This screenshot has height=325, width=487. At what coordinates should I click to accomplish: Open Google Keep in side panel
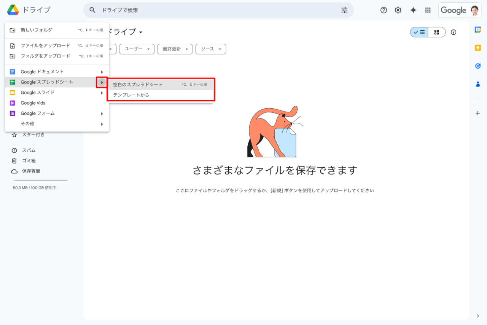point(478,48)
